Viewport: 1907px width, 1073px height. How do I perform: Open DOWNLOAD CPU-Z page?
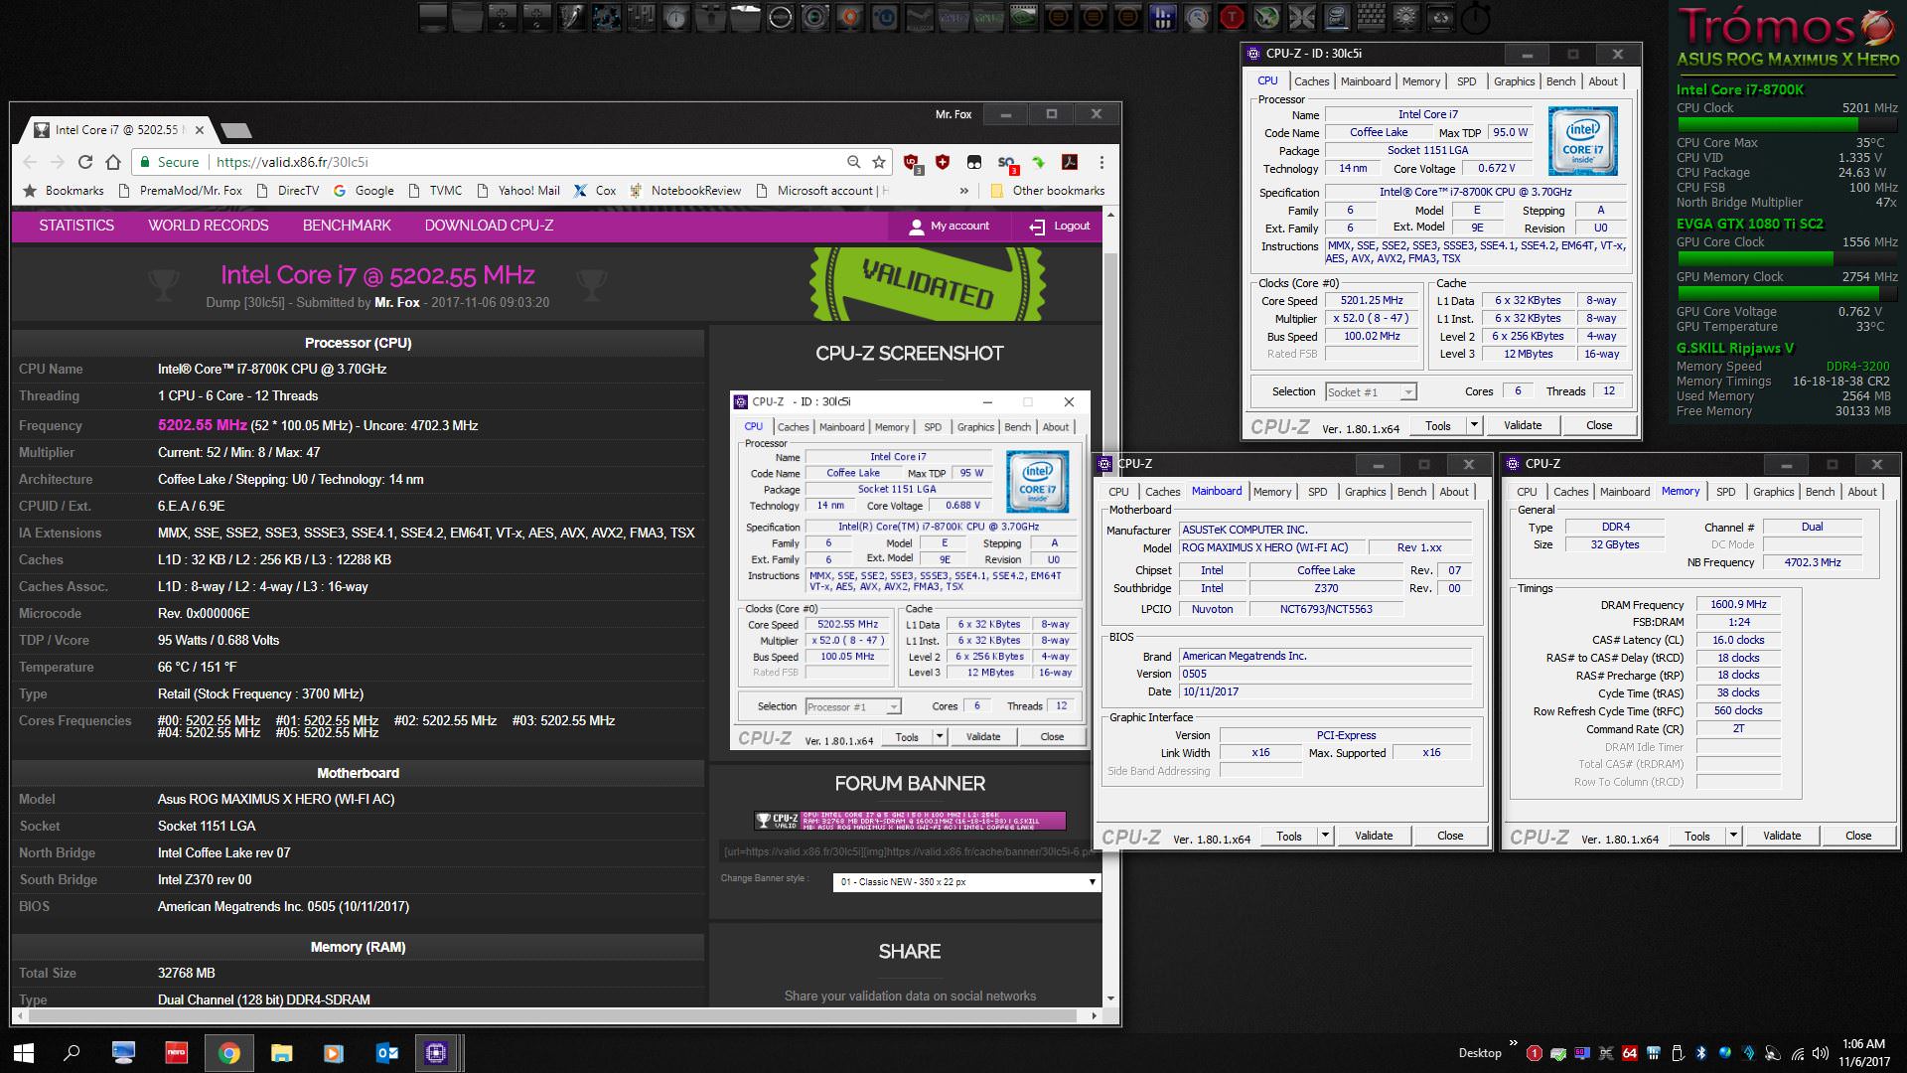[x=489, y=226]
